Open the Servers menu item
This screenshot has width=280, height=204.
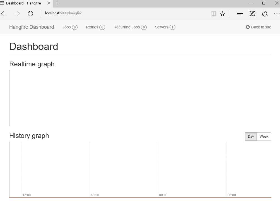(165, 27)
